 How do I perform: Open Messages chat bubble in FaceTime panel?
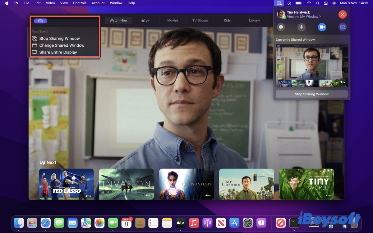(x=281, y=27)
